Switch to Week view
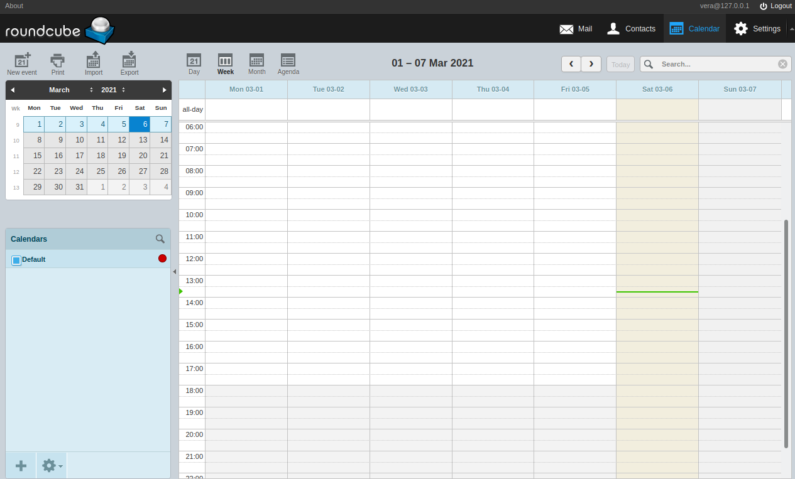Image resolution: width=795 pixels, height=479 pixels. (x=226, y=64)
